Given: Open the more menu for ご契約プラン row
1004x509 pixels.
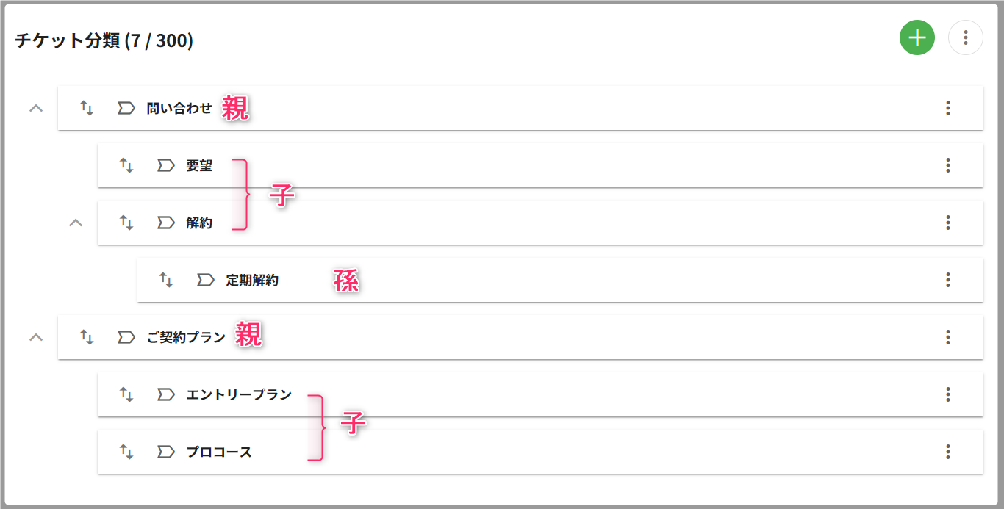Looking at the screenshot, I should coord(948,337).
